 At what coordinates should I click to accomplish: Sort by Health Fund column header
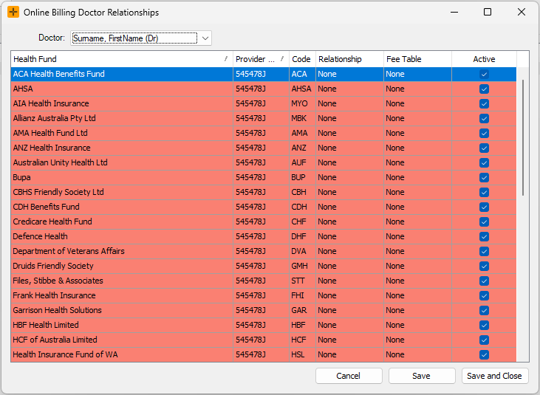click(x=122, y=59)
